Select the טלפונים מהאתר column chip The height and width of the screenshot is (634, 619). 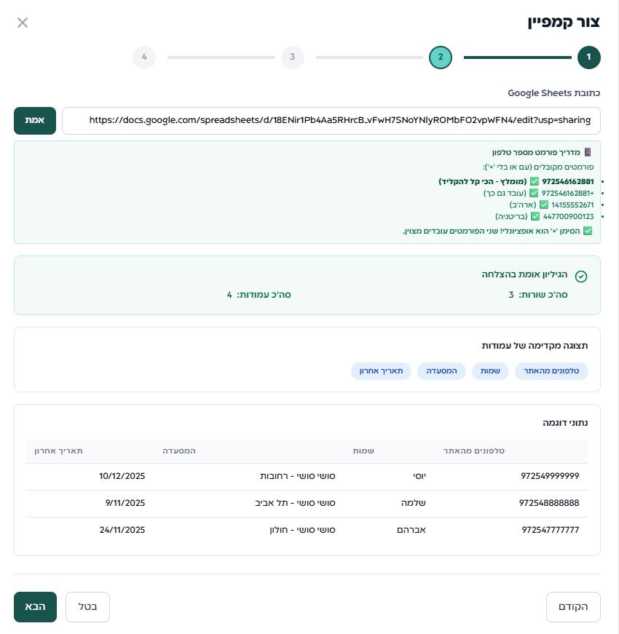551,371
